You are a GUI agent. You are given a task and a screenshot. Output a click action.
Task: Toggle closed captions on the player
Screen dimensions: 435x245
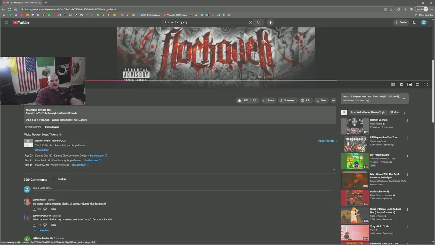393,85
